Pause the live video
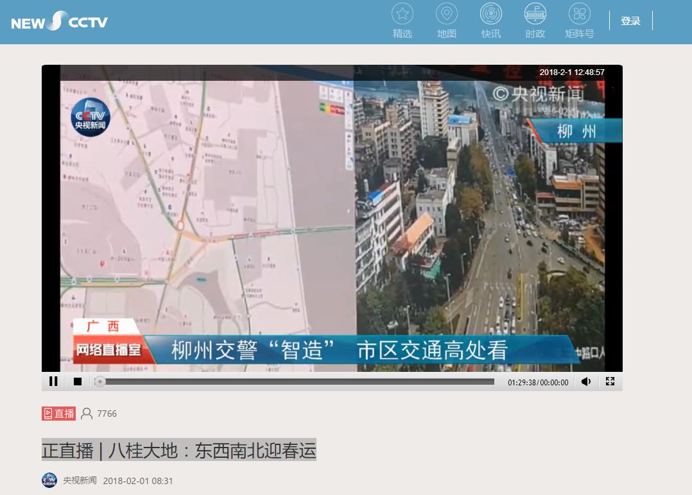This screenshot has height=495, width=692. 53,382
